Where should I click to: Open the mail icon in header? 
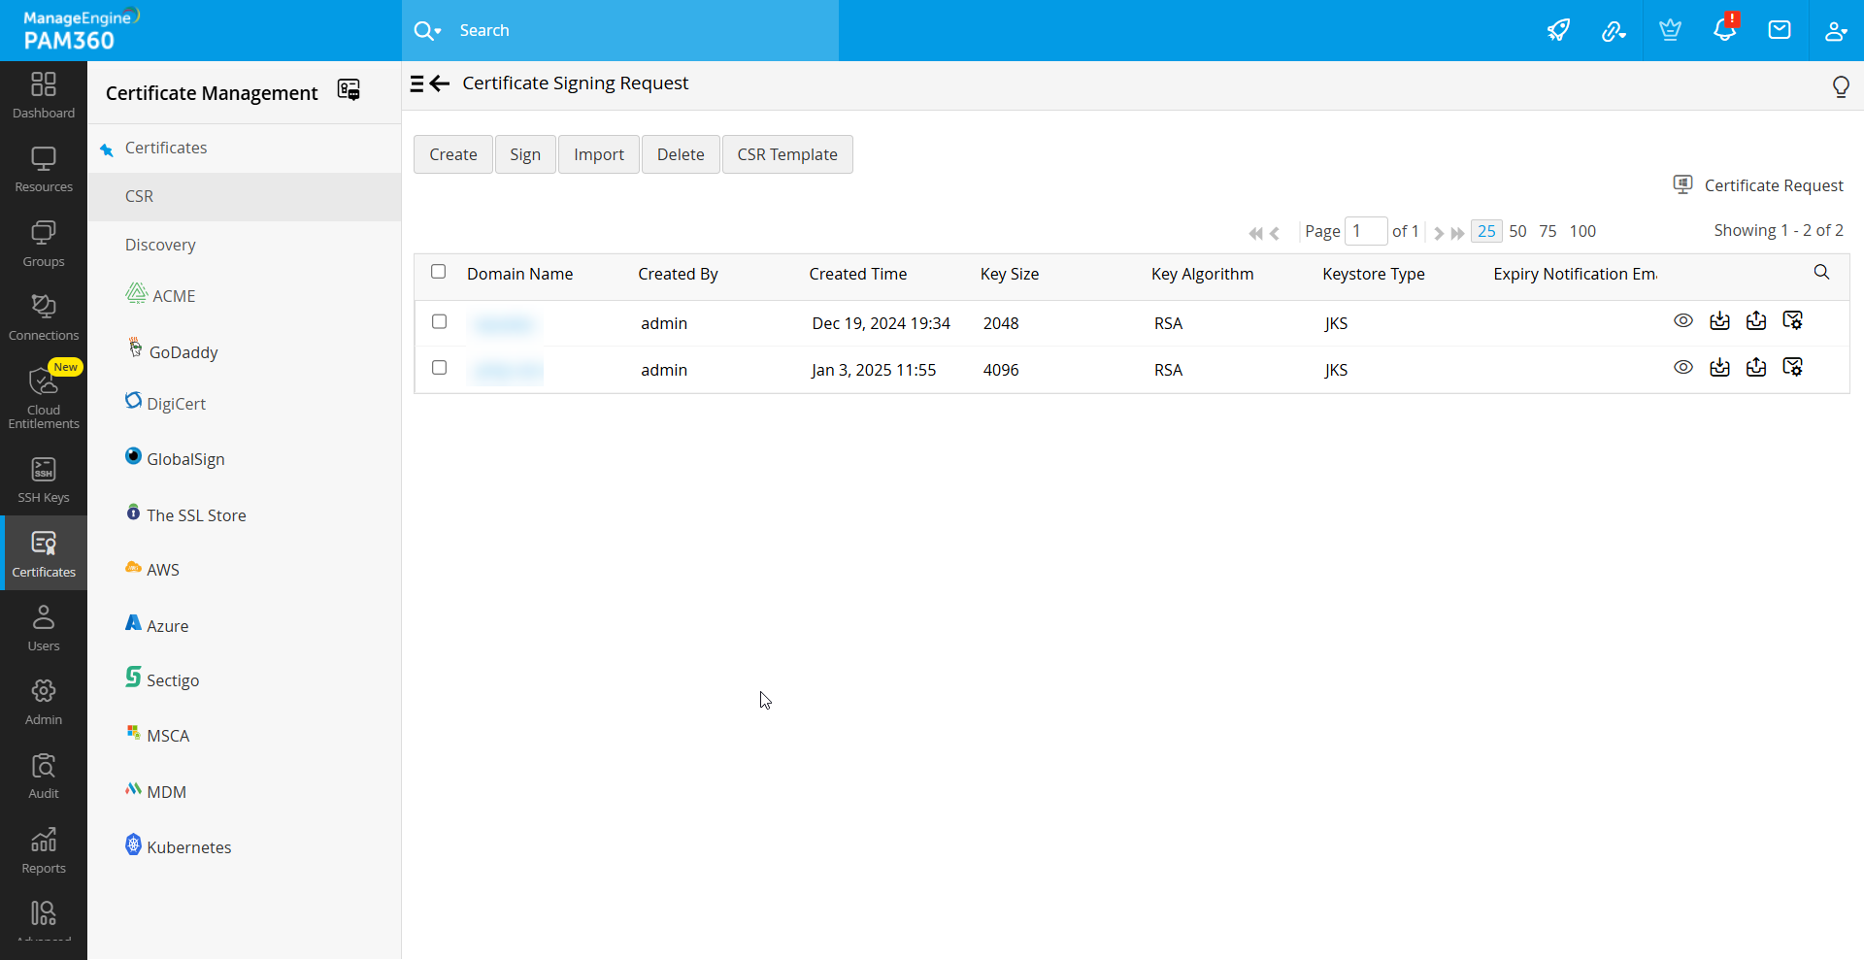(1779, 30)
